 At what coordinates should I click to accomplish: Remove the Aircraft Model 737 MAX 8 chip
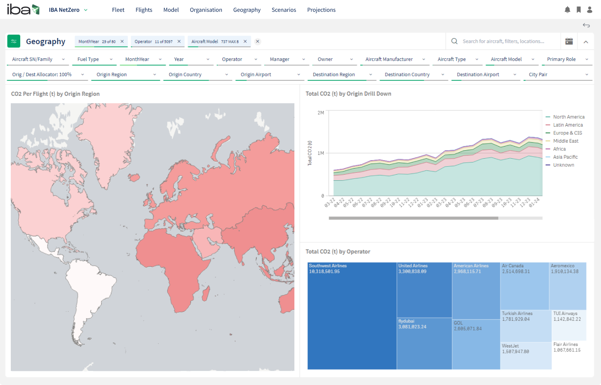point(245,41)
